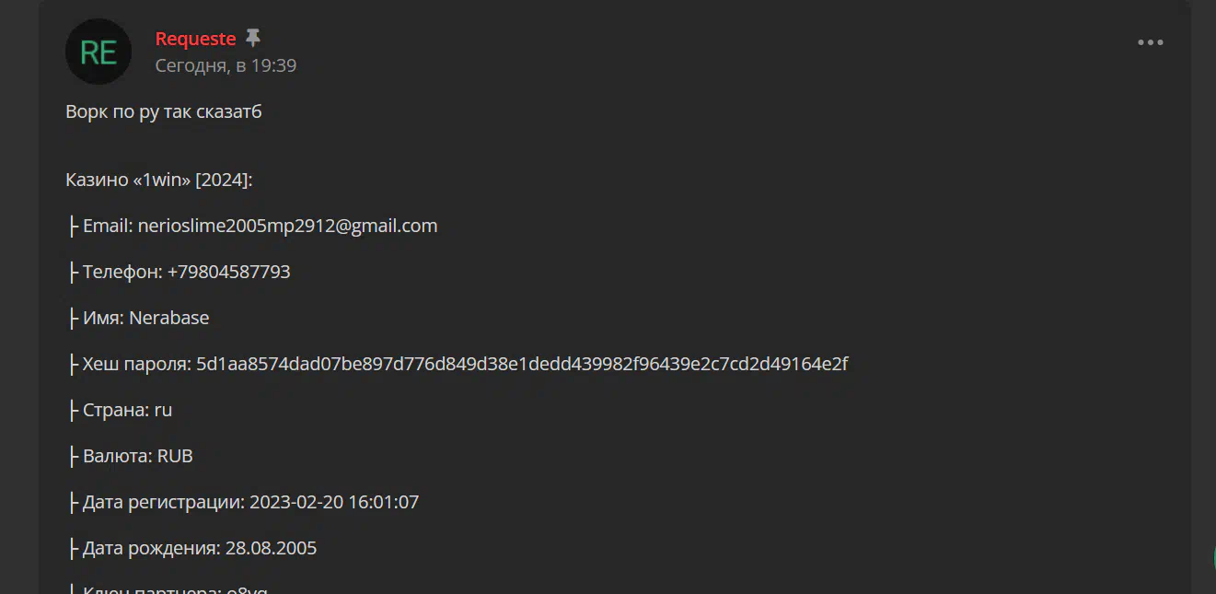Select the line Ворк по ру так сказатб

(x=164, y=111)
